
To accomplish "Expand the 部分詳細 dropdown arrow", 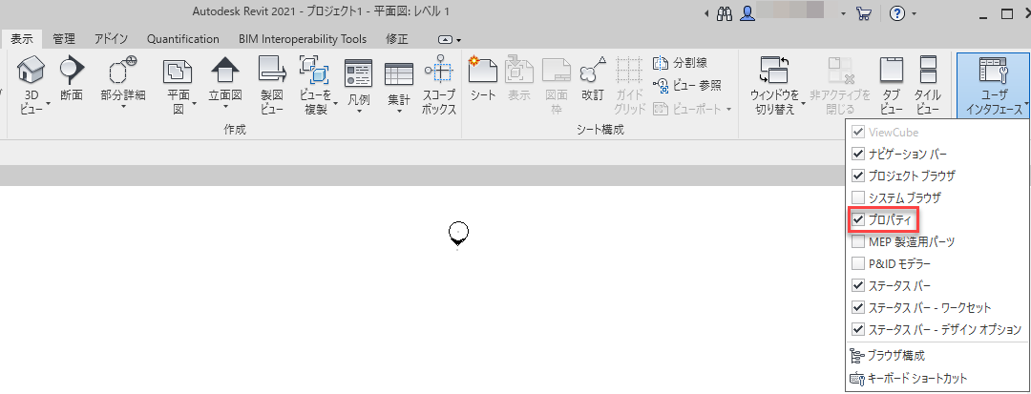I will (x=123, y=107).
